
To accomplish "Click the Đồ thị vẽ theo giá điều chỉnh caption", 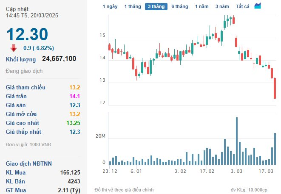I will (124, 190).
